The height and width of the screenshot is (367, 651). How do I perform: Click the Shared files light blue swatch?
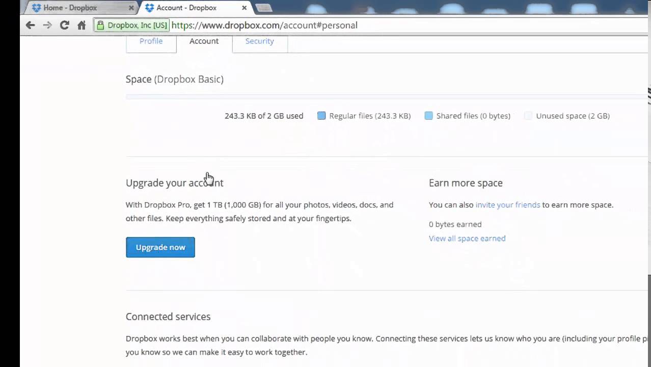pyautogui.click(x=428, y=116)
